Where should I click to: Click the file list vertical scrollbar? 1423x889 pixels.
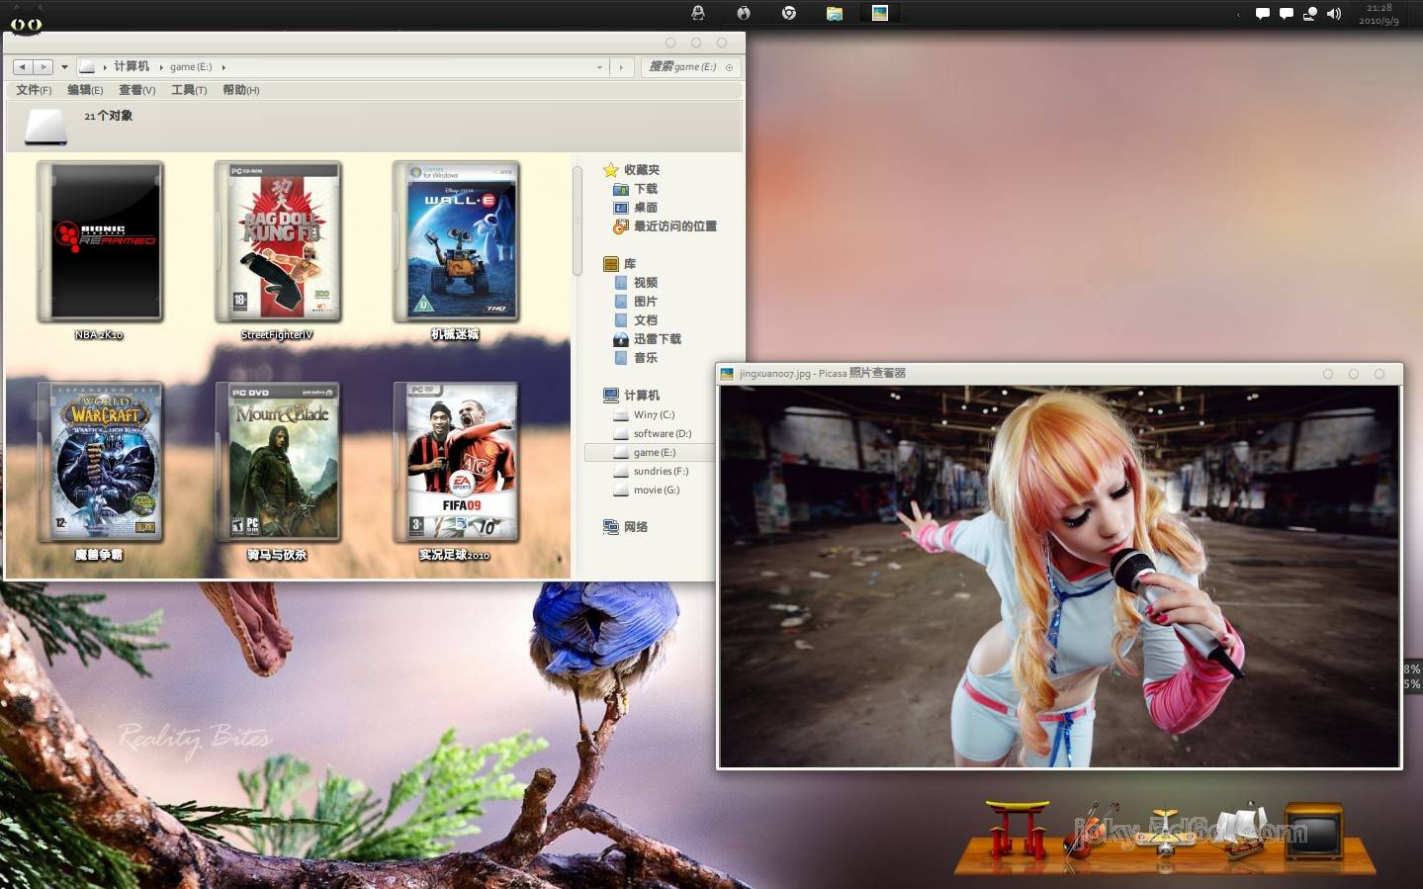click(578, 221)
